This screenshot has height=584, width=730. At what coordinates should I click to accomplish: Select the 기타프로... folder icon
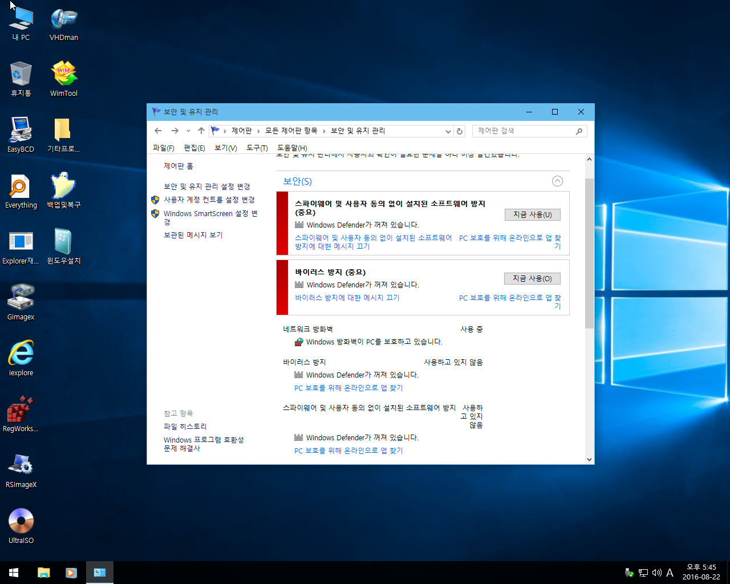[x=64, y=135]
